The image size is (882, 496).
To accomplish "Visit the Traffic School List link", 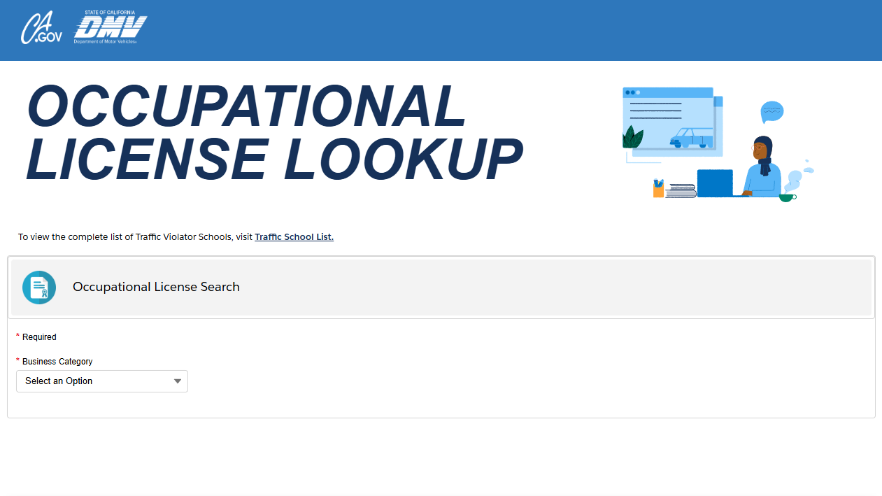I will [x=294, y=237].
